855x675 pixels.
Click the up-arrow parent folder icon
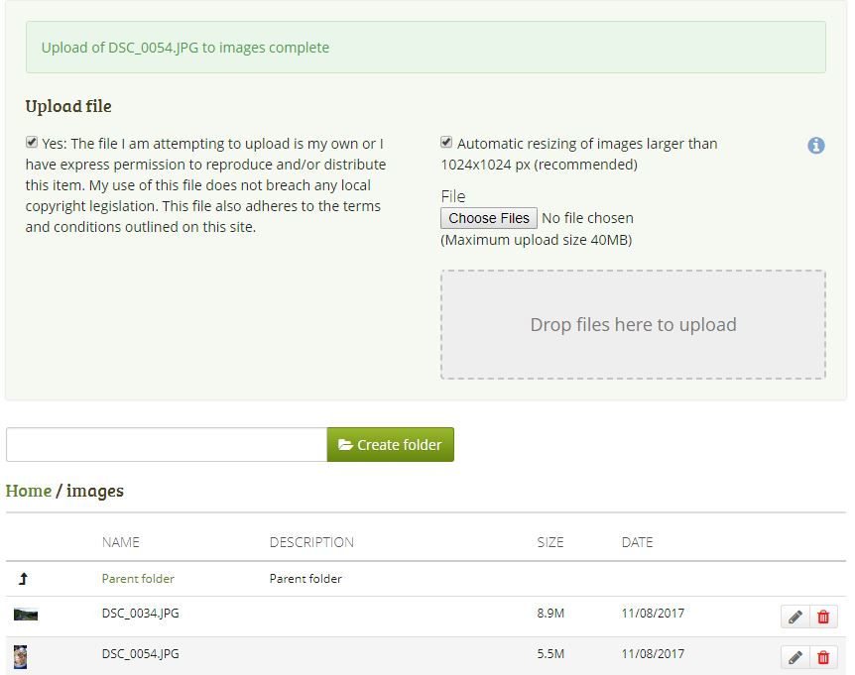point(23,579)
